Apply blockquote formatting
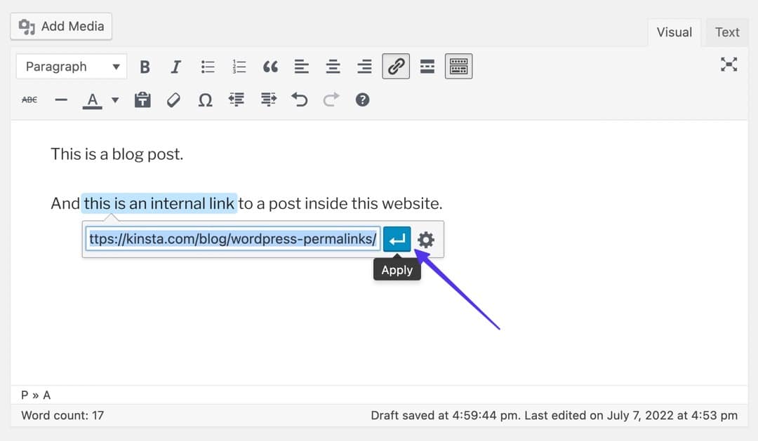This screenshot has height=441, width=758. coord(270,67)
